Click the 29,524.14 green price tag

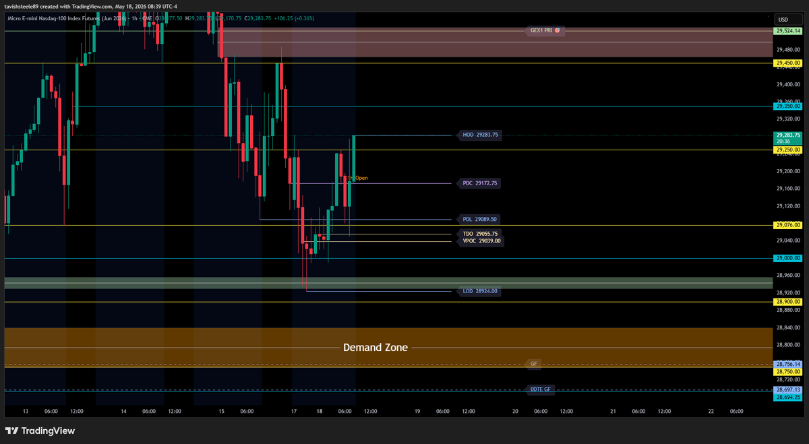click(788, 31)
